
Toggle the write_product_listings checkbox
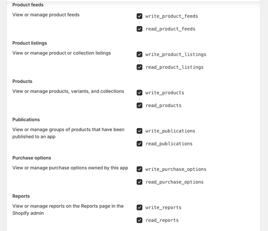click(139, 54)
